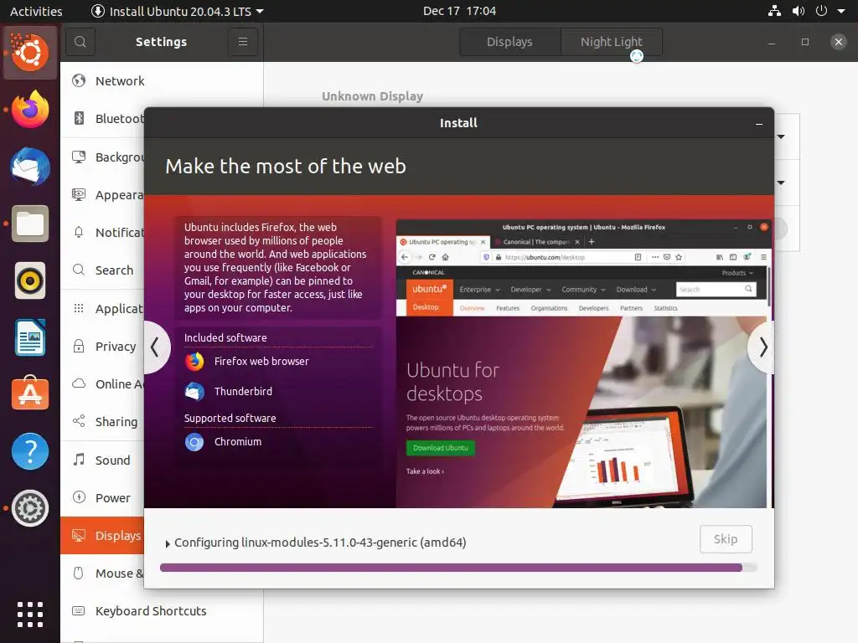Click the Privacy lock icon
This screenshot has height=643, width=858.
click(79, 346)
